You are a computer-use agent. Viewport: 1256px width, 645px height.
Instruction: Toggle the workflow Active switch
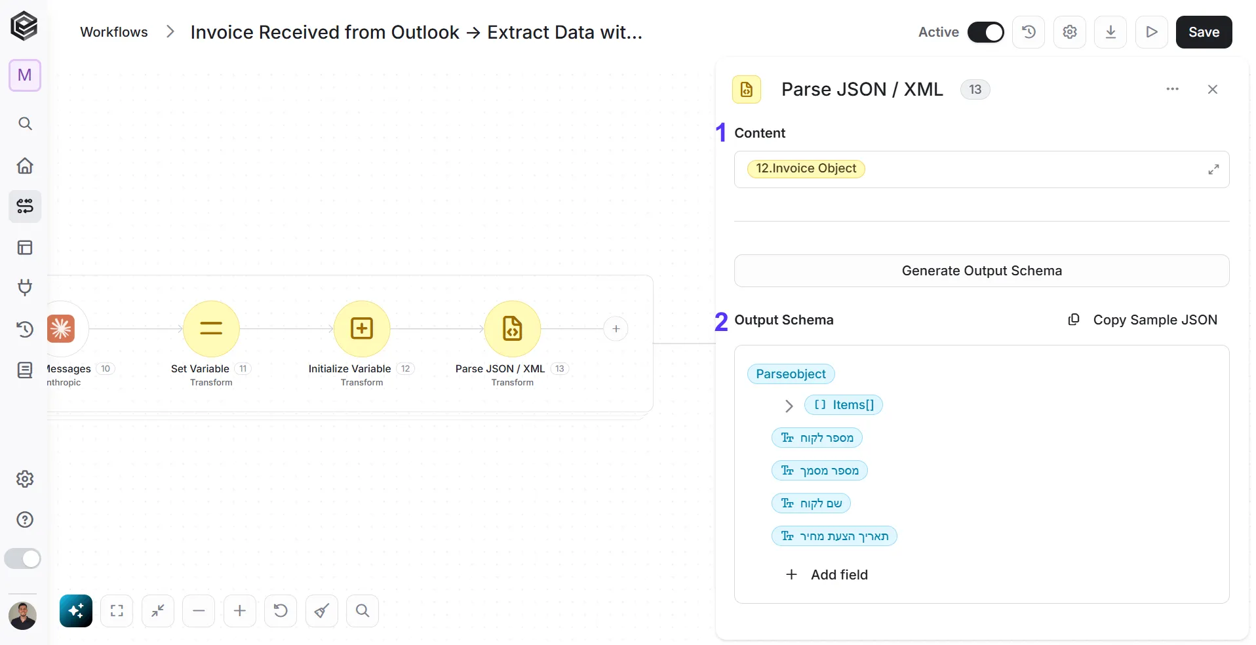click(x=985, y=32)
